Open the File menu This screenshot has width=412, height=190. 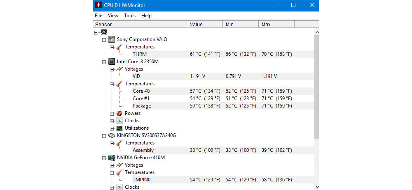tap(98, 16)
